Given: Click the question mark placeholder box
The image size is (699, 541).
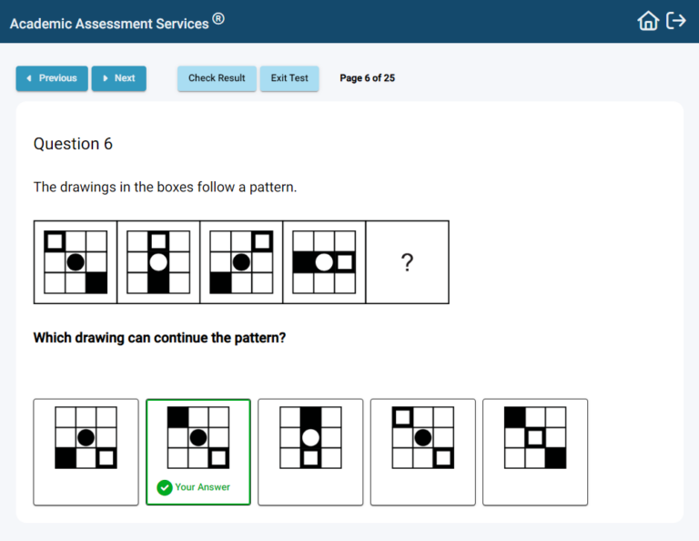Looking at the screenshot, I should [x=407, y=262].
